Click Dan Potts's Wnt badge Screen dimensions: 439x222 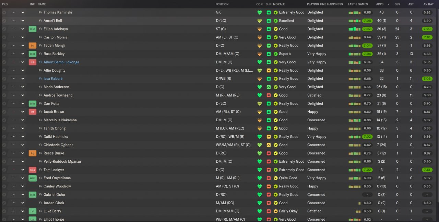click(x=33, y=103)
